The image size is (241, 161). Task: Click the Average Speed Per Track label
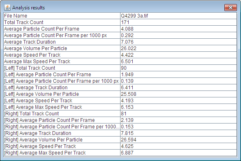click(x=32, y=55)
